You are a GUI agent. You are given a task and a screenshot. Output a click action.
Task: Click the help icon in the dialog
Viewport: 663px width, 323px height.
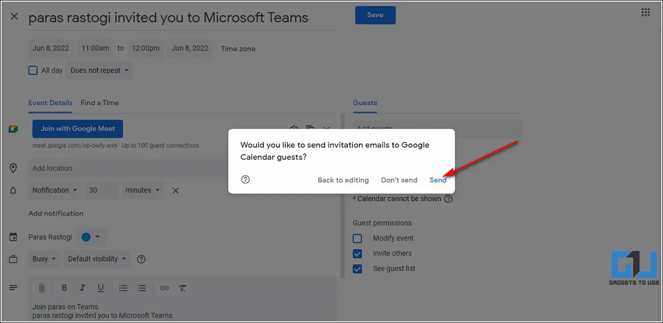(x=245, y=180)
